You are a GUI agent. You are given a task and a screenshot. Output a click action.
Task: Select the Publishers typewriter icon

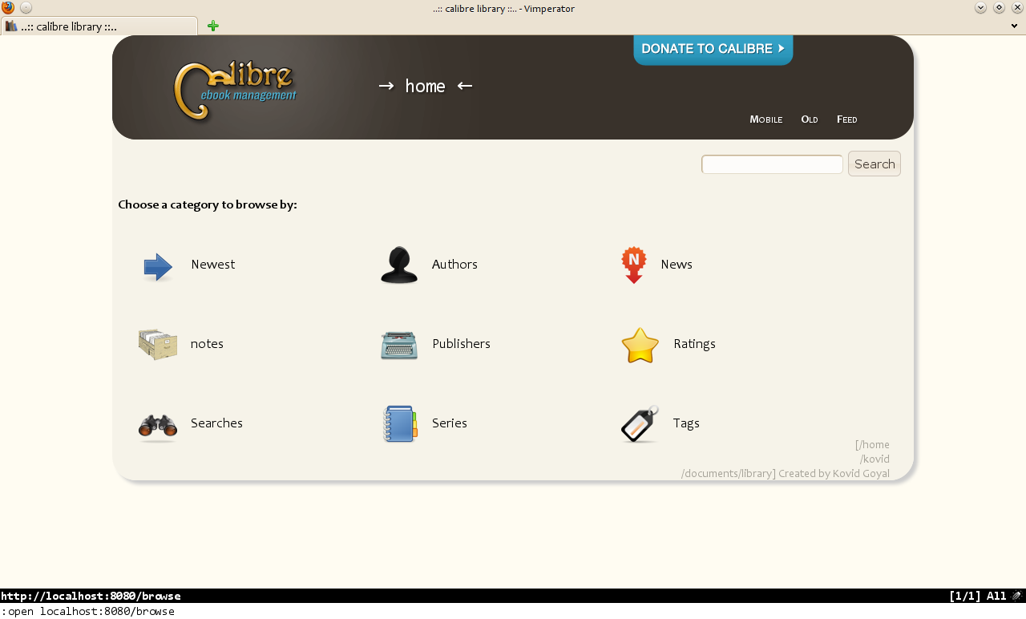point(399,345)
